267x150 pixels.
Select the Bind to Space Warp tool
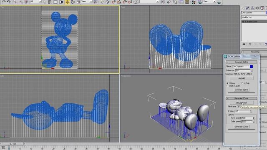[26, 2]
